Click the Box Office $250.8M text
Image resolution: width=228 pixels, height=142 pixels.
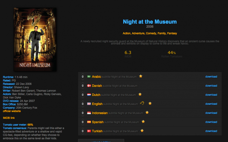(15, 104)
